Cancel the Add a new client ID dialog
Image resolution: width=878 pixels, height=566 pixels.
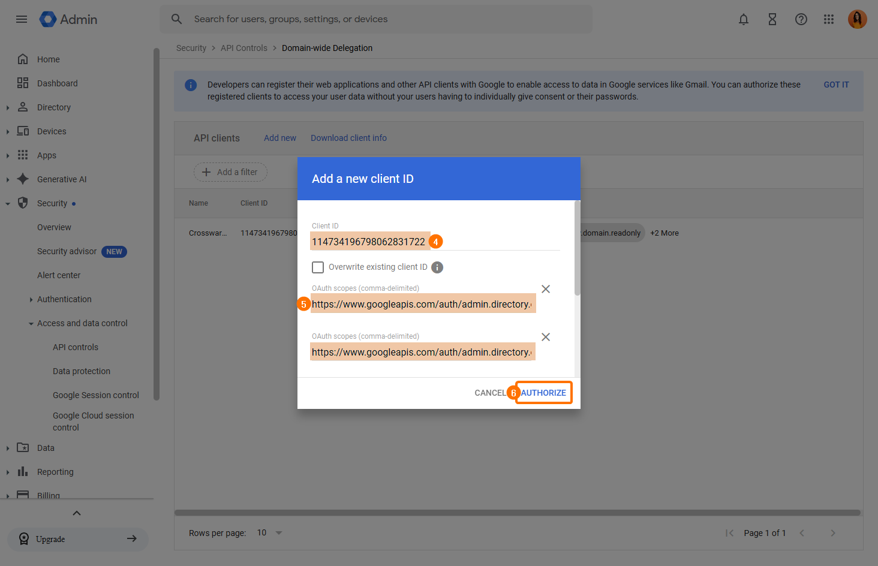point(490,393)
